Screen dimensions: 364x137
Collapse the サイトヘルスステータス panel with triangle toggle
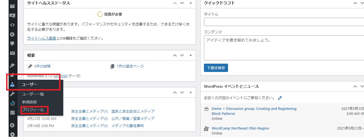(191, 3)
